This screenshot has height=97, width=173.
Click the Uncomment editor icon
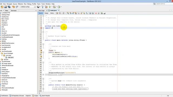click(x=105, y=13)
